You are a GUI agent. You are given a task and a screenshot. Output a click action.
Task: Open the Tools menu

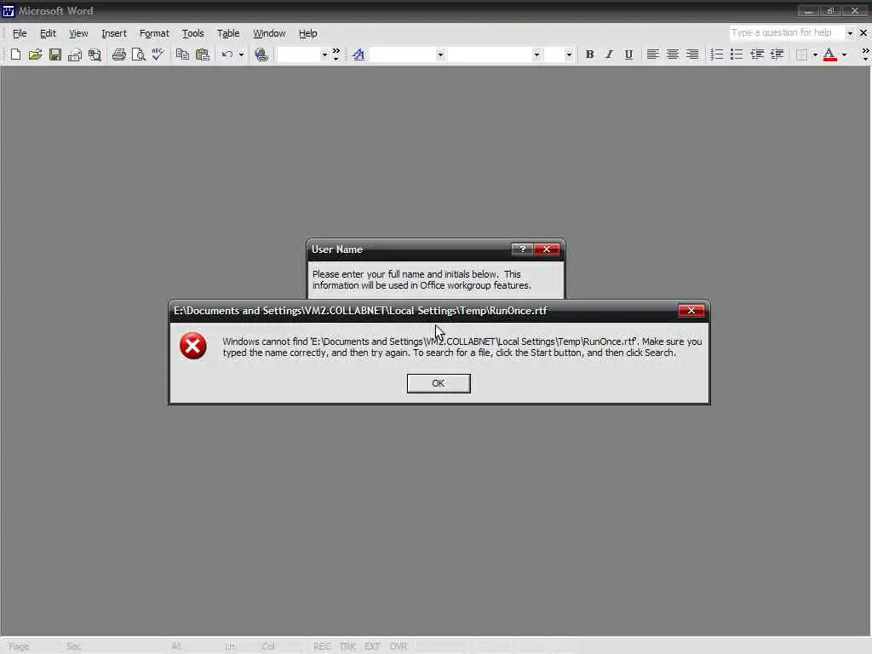(193, 33)
